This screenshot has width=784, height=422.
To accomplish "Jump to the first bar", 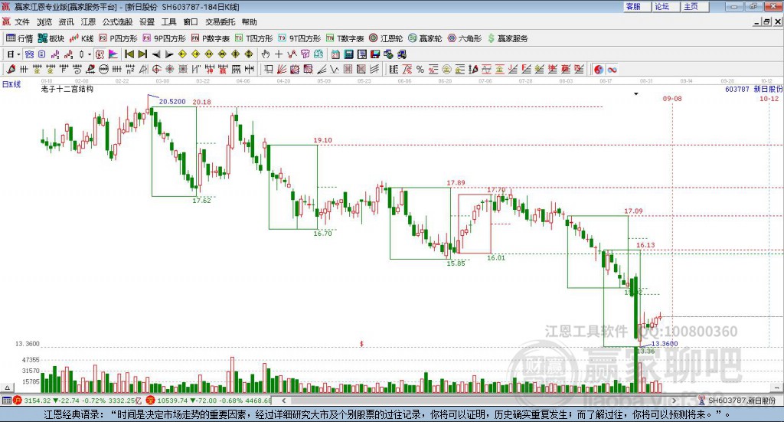I will [129, 54].
